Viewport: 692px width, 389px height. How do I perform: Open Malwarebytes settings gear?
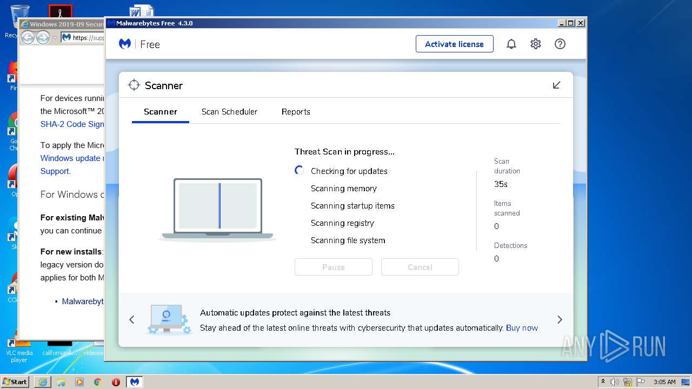535,44
